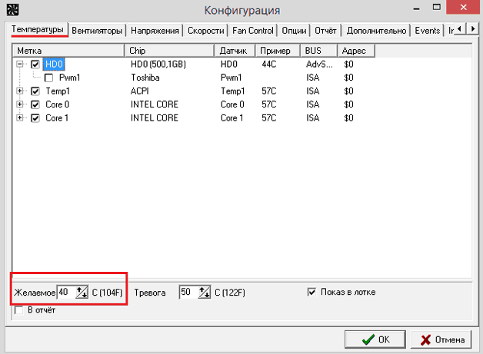
Task: Maximize the Конфигурация window
Action: coord(437,8)
